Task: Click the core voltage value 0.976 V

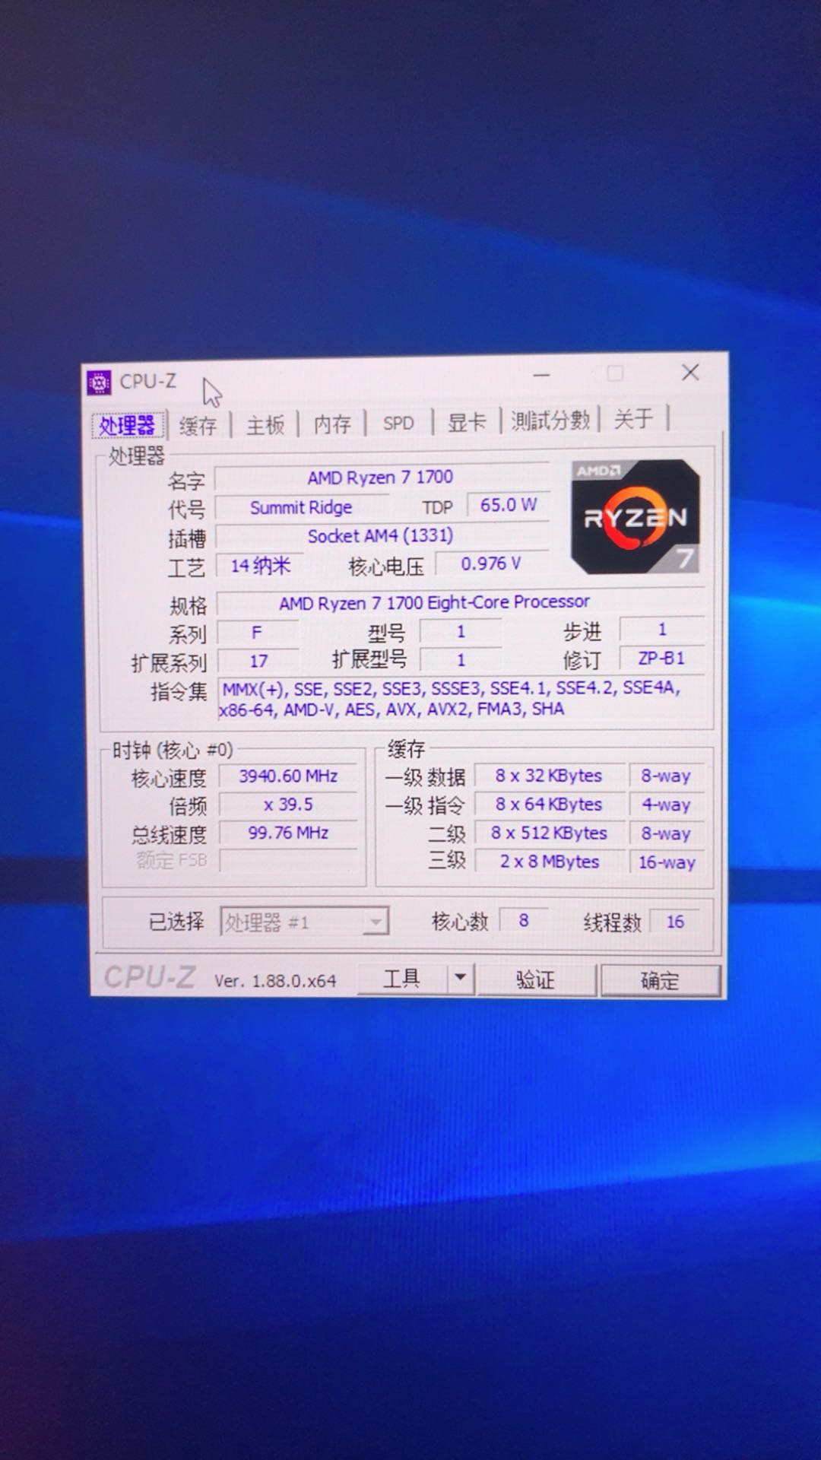Action: [491, 563]
